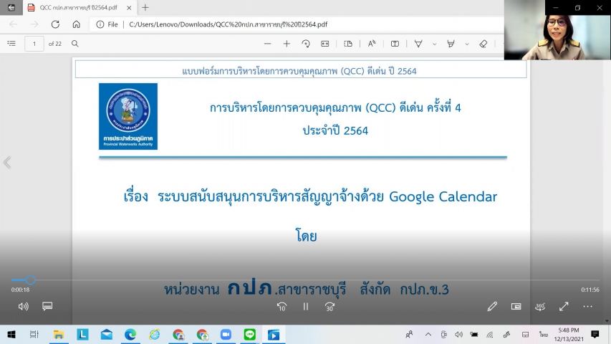This screenshot has height=344, width=611.
Task: Go back using the player's back arrow
Action: click(x=11, y=7)
